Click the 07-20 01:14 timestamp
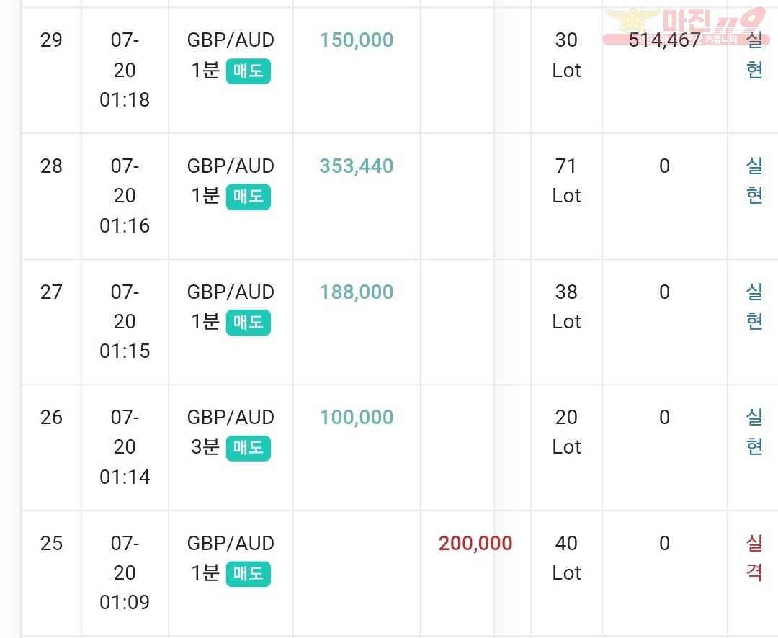The height and width of the screenshot is (638, 778). point(125,447)
